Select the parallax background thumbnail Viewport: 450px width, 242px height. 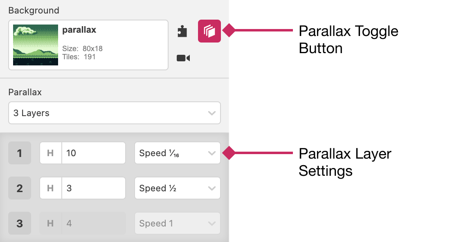(x=36, y=45)
